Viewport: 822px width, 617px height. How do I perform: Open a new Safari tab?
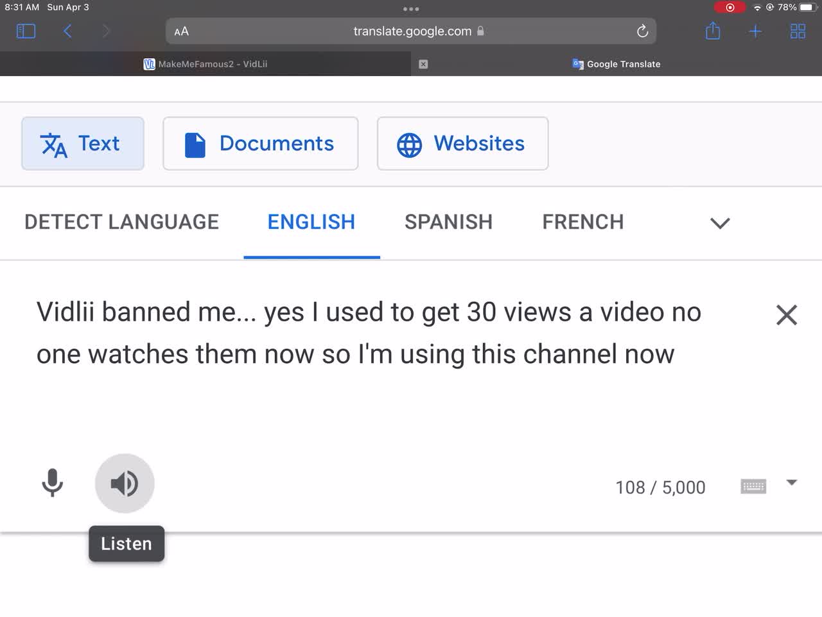[x=756, y=31]
